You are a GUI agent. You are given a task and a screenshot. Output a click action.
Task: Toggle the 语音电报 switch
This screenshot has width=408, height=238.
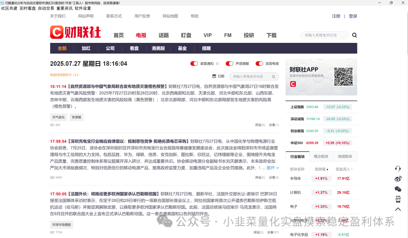click(260, 64)
